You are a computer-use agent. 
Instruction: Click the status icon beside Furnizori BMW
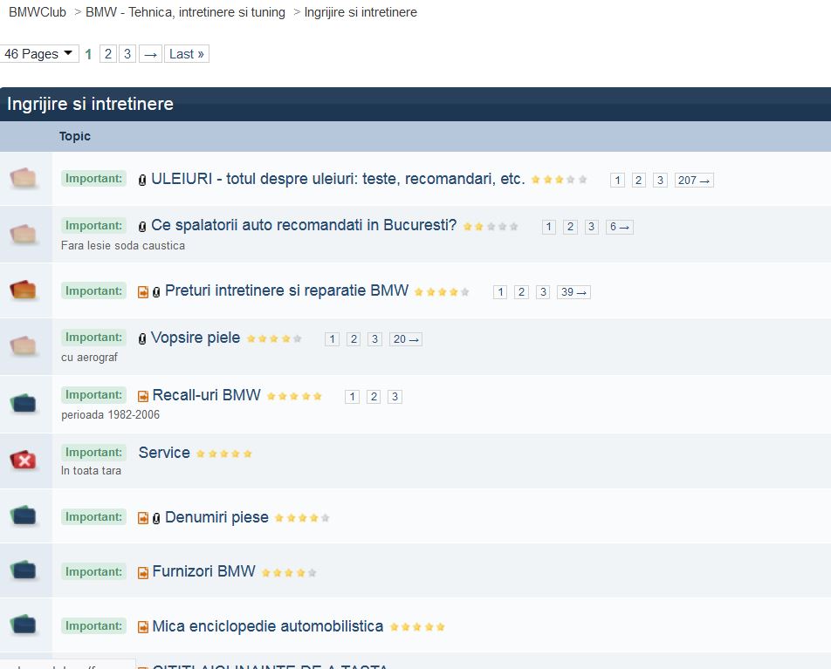tap(24, 570)
